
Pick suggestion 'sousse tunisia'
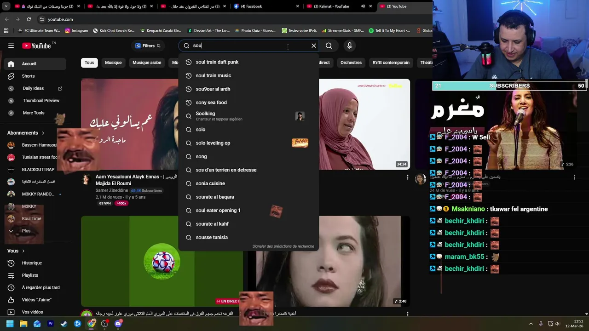(248, 237)
